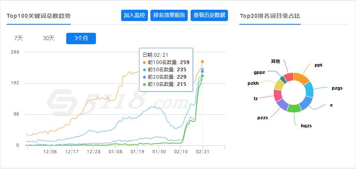Click the orange ppt donut segment

click(x=301, y=78)
